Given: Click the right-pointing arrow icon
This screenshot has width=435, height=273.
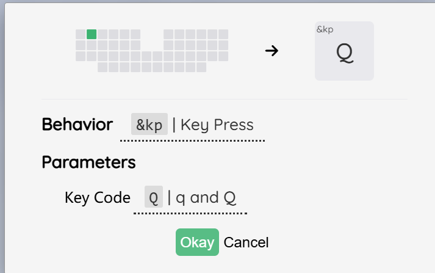Looking at the screenshot, I should (271, 51).
